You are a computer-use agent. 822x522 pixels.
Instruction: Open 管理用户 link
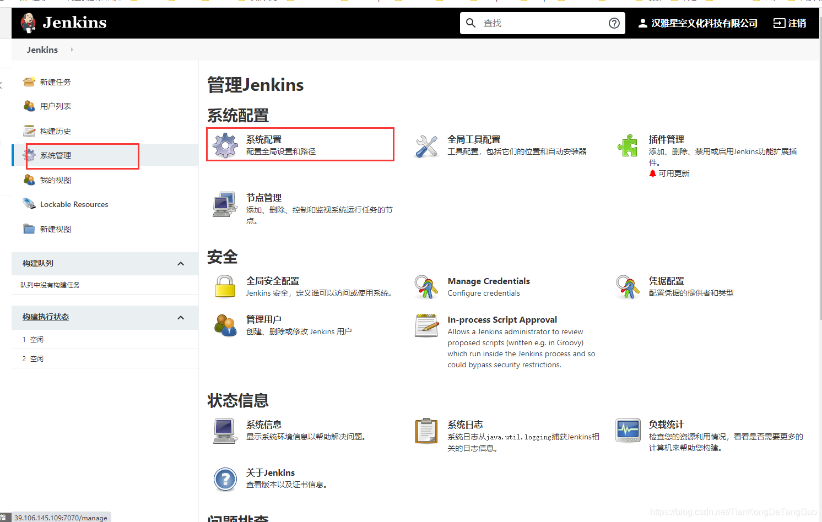[x=264, y=319]
